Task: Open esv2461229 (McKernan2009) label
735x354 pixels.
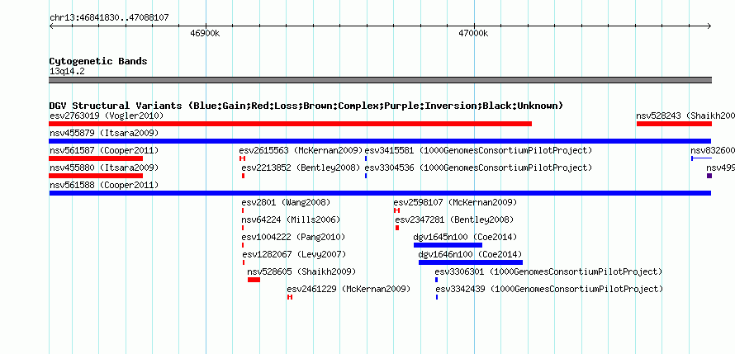Action: (349, 289)
